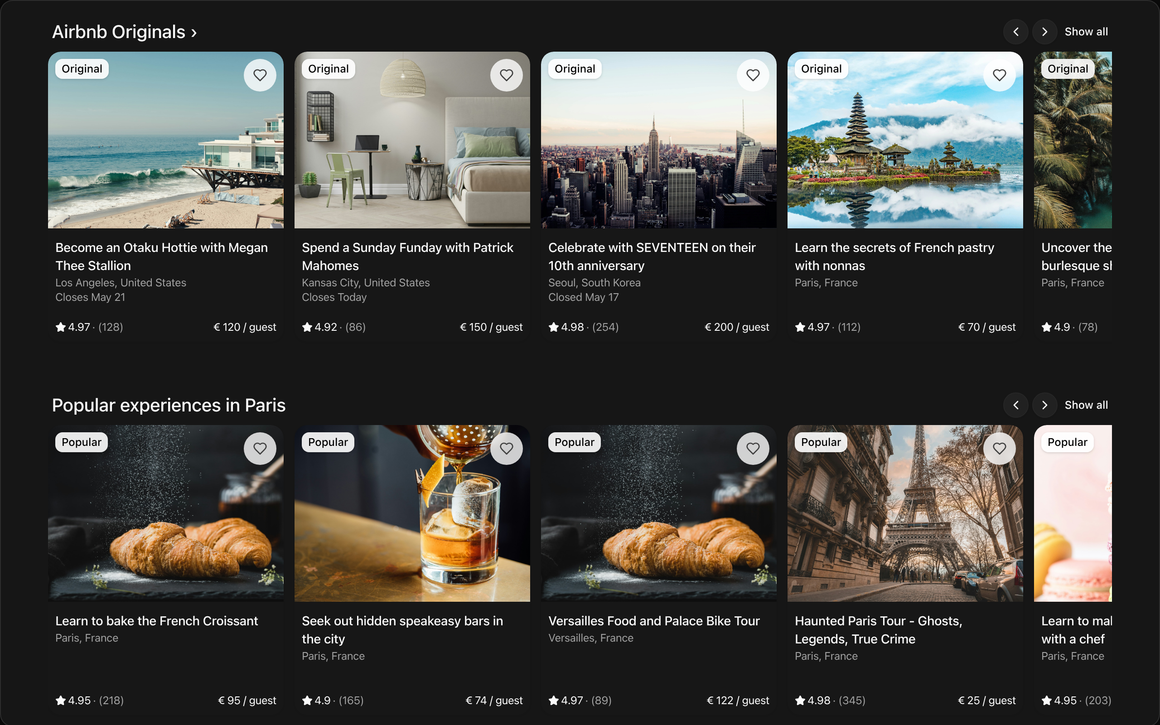1160x725 pixels.
Task: Open the croissant photo for Versailles Bike Tour
Action: (x=658, y=513)
